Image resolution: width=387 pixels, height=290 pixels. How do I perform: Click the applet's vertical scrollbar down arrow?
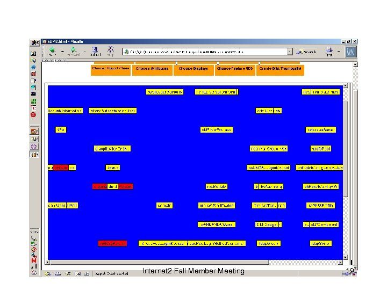[x=345, y=257]
